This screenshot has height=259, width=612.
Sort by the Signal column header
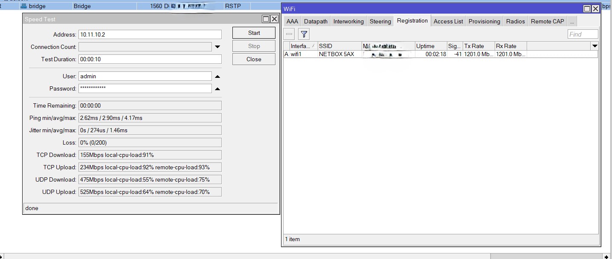pyautogui.click(x=455, y=46)
